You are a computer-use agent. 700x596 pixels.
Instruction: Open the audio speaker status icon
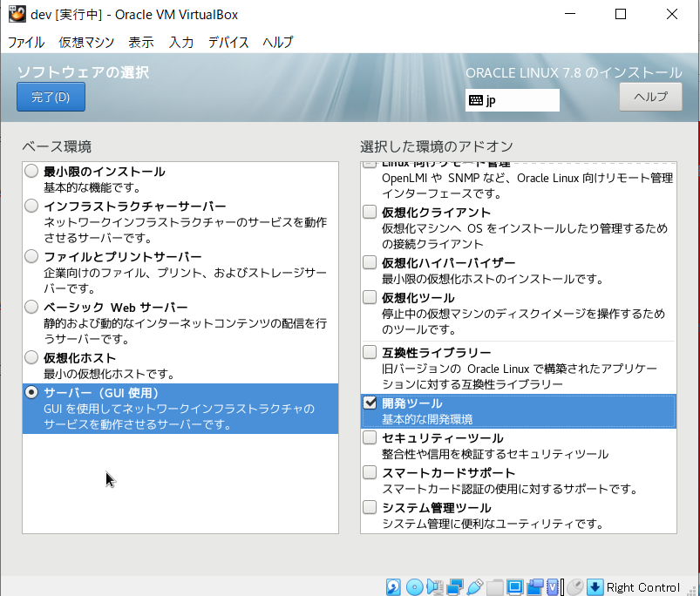click(x=434, y=586)
